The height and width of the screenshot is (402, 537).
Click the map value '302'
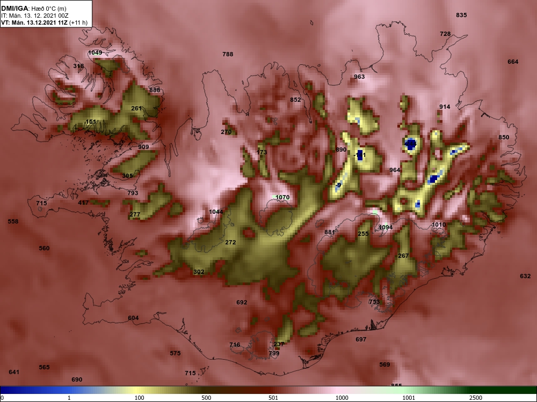[199, 272]
